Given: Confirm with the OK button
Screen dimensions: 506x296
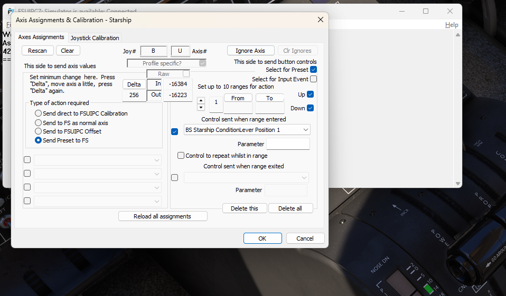Looking at the screenshot, I should pyautogui.click(x=263, y=238).
